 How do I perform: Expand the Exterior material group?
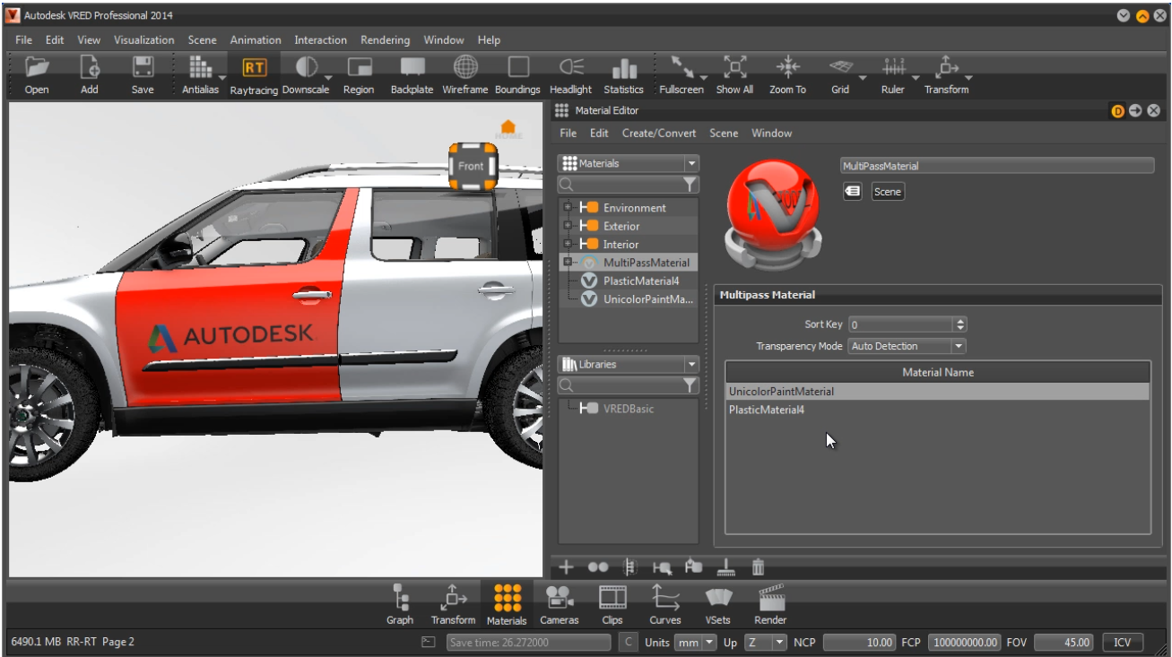point(568,226)
